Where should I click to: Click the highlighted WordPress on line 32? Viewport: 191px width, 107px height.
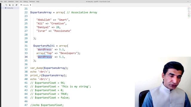point(45,50)
